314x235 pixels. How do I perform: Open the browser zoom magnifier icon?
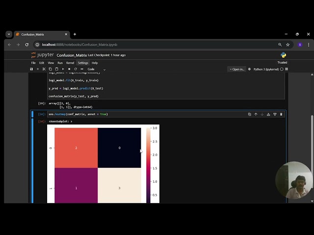click(x=280, y=45)
